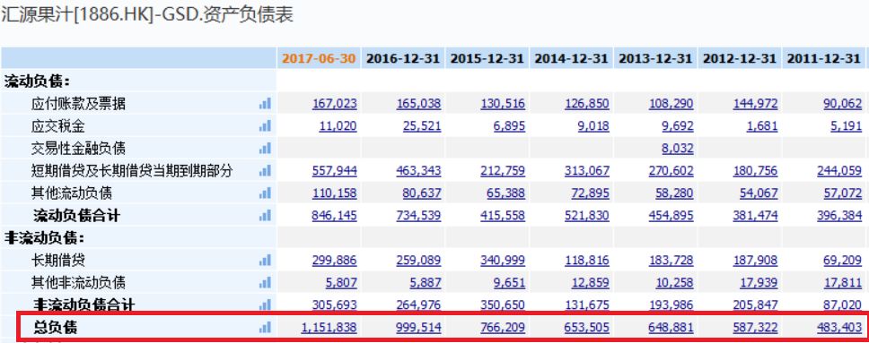Screen dimensions: 869x343
Task: Click 应付账款及票据 value 90,062
Action: click(843, 104)
